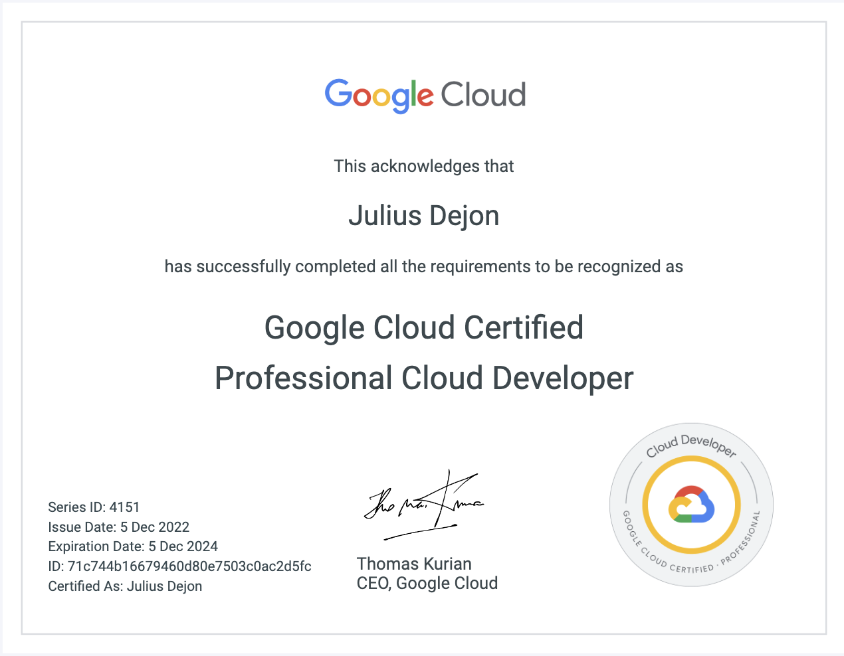The image size is (844, 656).
Task: Click the 'Google Cloud Certified' title line
Action: 424,328
